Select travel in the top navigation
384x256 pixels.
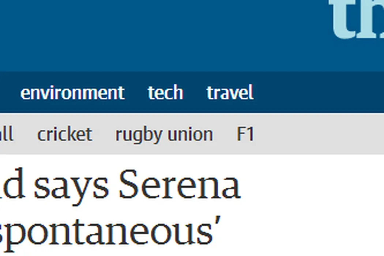pyautogui.click(x=230, y=93)
